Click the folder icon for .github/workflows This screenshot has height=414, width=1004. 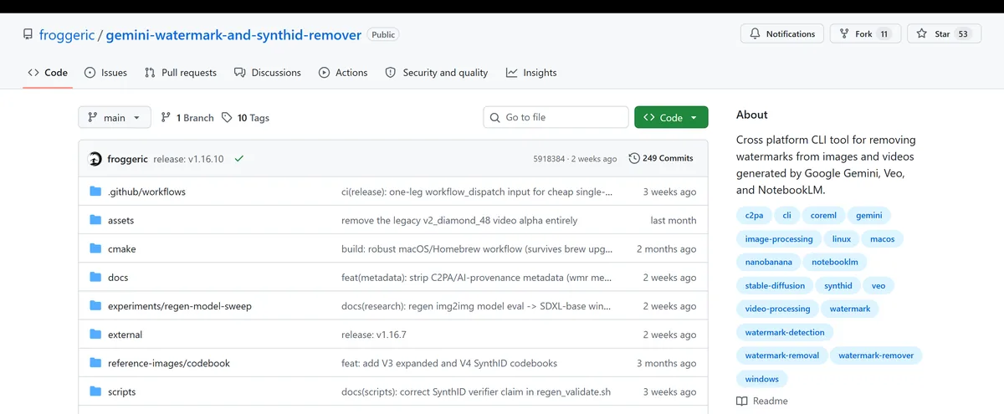click(x=95, y=192)
